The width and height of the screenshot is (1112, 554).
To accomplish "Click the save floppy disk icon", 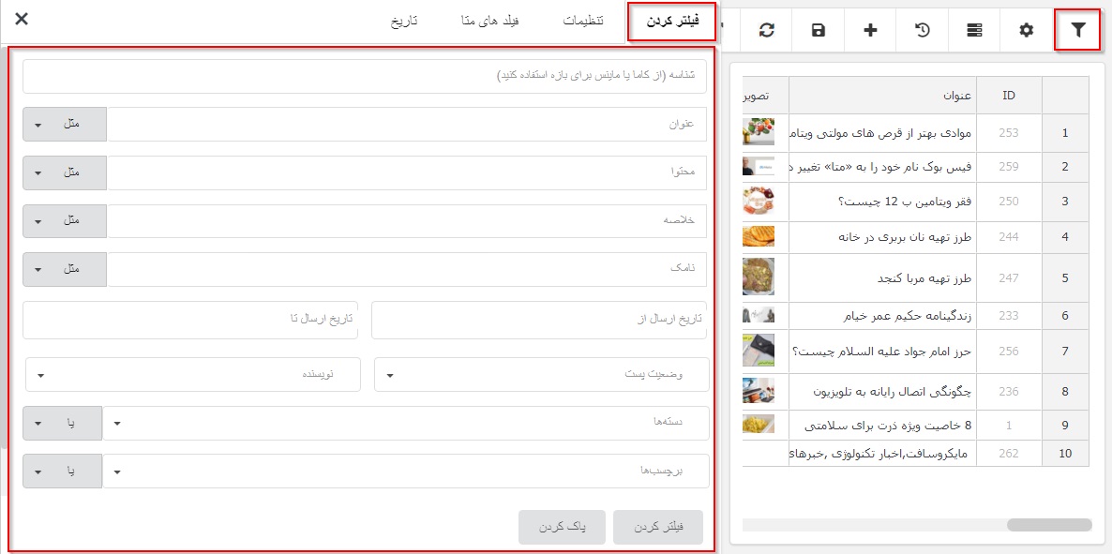I will (x=819, y=30).
